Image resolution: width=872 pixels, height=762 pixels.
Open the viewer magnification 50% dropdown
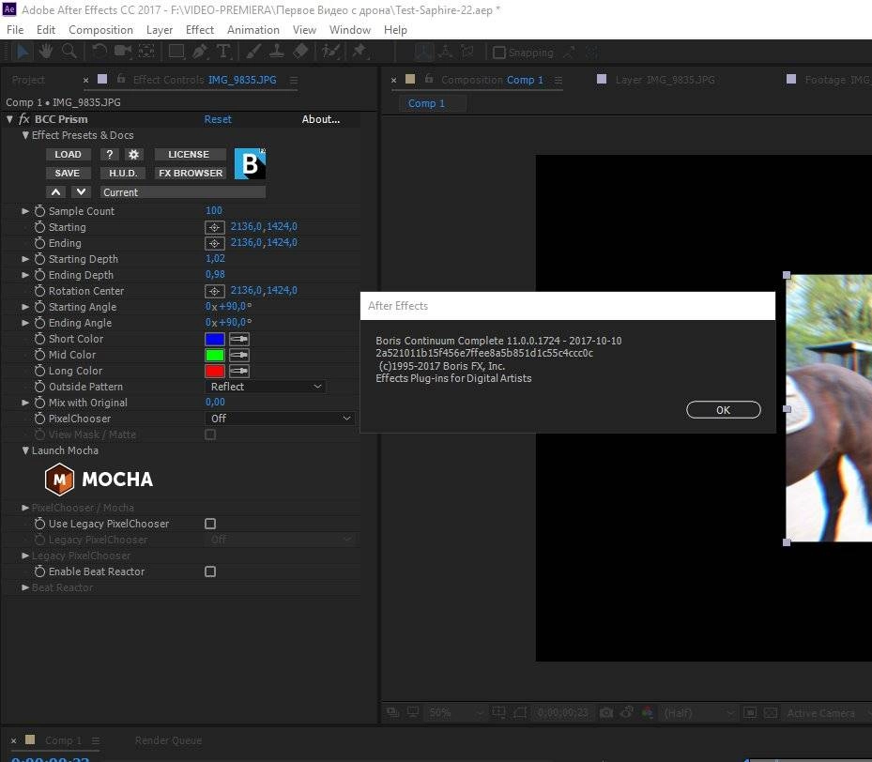[x=455, y=712]
